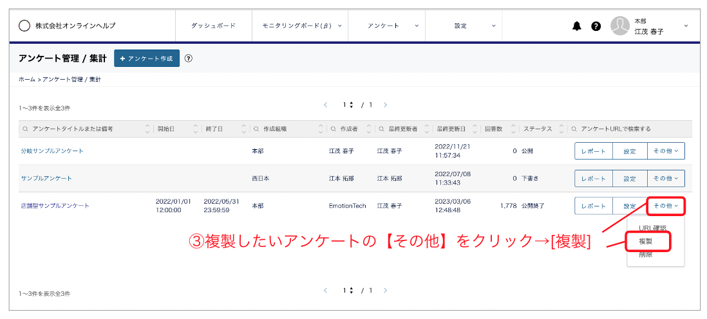Image resolution: width=707 pixels, height=319 pixels.
Task: Click アンケートタイトルまたは備考 search field
Action: point(81,129)
